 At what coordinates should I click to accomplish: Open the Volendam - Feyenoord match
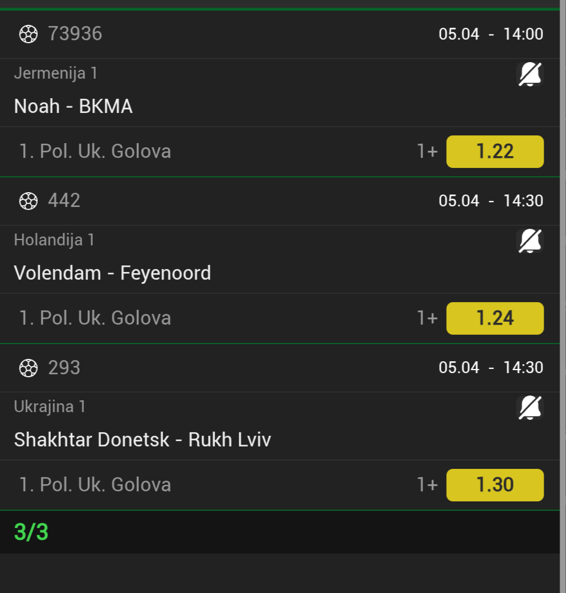pyautogui.click(x=112, y=273)
